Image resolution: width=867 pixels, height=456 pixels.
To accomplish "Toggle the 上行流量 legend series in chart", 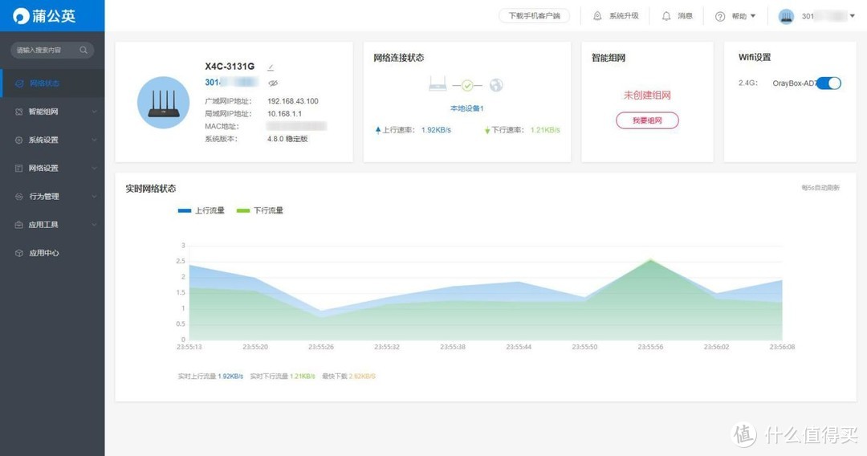I will click(201, 210).
